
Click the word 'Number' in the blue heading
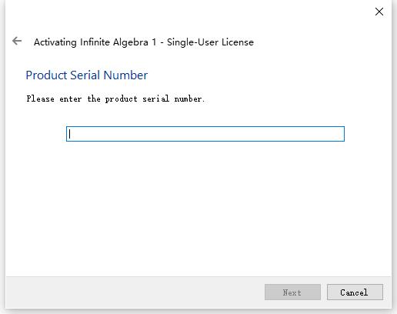coord(125,75)
